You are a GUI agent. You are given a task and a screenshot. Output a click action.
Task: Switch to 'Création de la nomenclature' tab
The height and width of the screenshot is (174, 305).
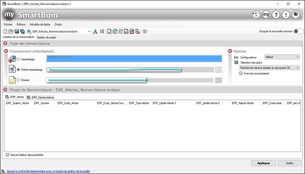click(19, 37)
